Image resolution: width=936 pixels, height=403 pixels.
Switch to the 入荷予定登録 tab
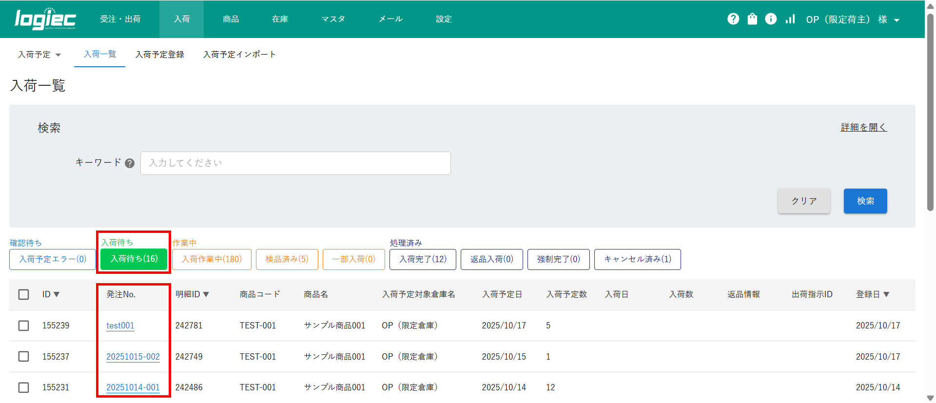coord(159,55)
